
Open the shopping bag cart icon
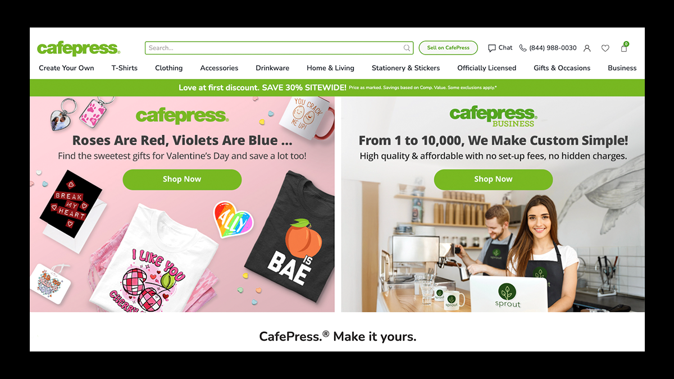[x=624, y=47]
